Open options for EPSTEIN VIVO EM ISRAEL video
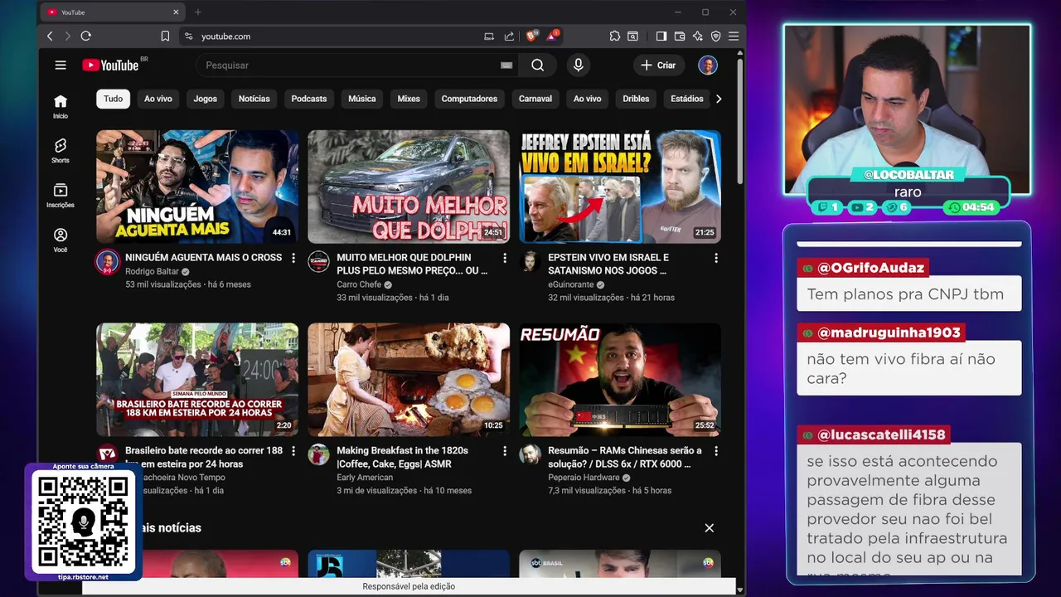 (x=716, y=259)
